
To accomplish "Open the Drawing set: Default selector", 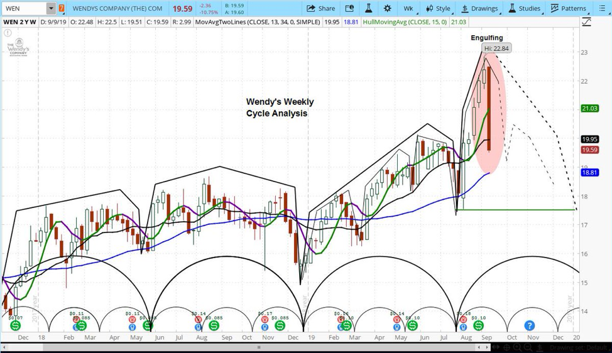I will pos(579,347).
